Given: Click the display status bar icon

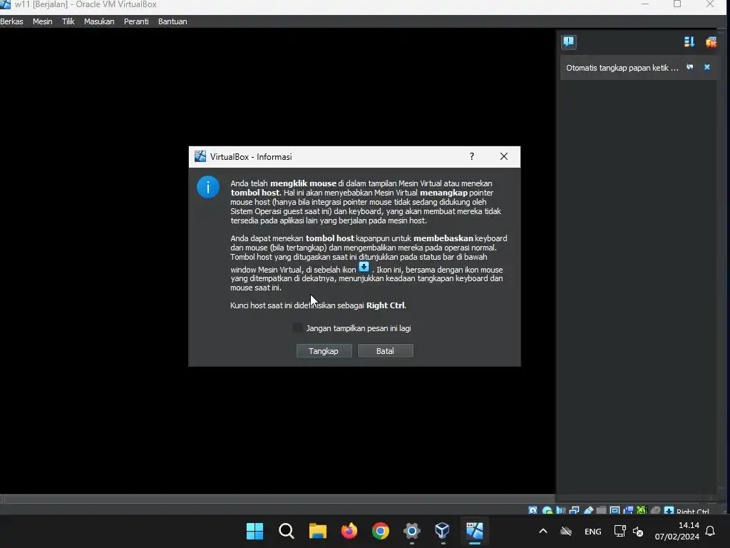Looking at the screenshot, I should [615, 510].
